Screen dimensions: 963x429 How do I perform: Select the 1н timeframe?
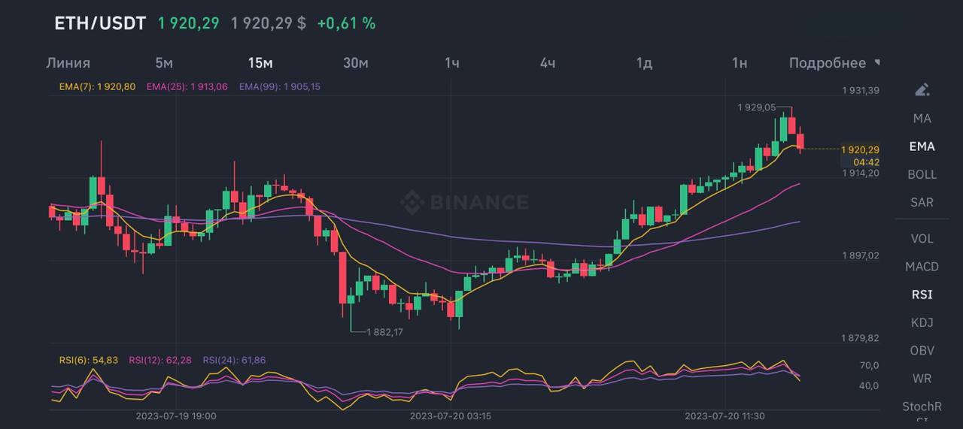[x=740, y=63]
